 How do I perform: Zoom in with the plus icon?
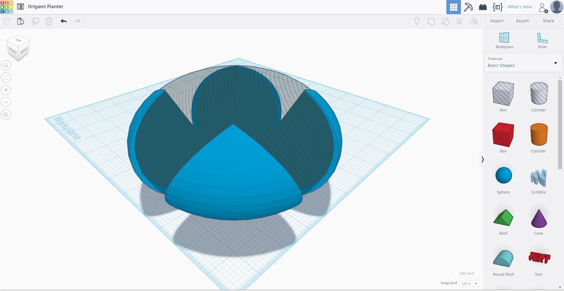[x=6, y=90]
